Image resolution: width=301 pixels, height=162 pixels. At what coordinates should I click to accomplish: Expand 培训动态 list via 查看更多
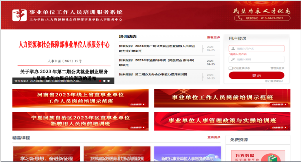[213, 37]
